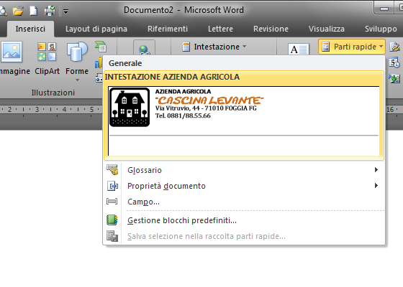The image size is (403, 287).
Task: Open the Forme shapes gallery
Action: pyautogui.click(x=77, y=58)
